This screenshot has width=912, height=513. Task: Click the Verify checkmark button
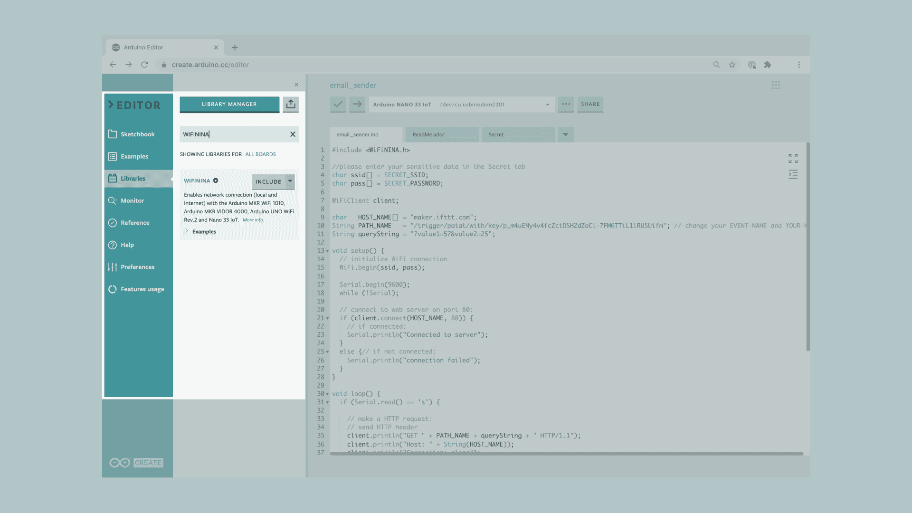pos(338,104)
